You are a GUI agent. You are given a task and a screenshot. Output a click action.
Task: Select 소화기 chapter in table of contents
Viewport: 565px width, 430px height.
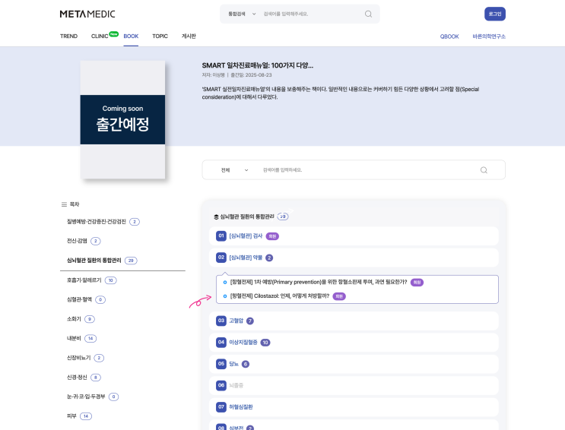tap(74, 319)
